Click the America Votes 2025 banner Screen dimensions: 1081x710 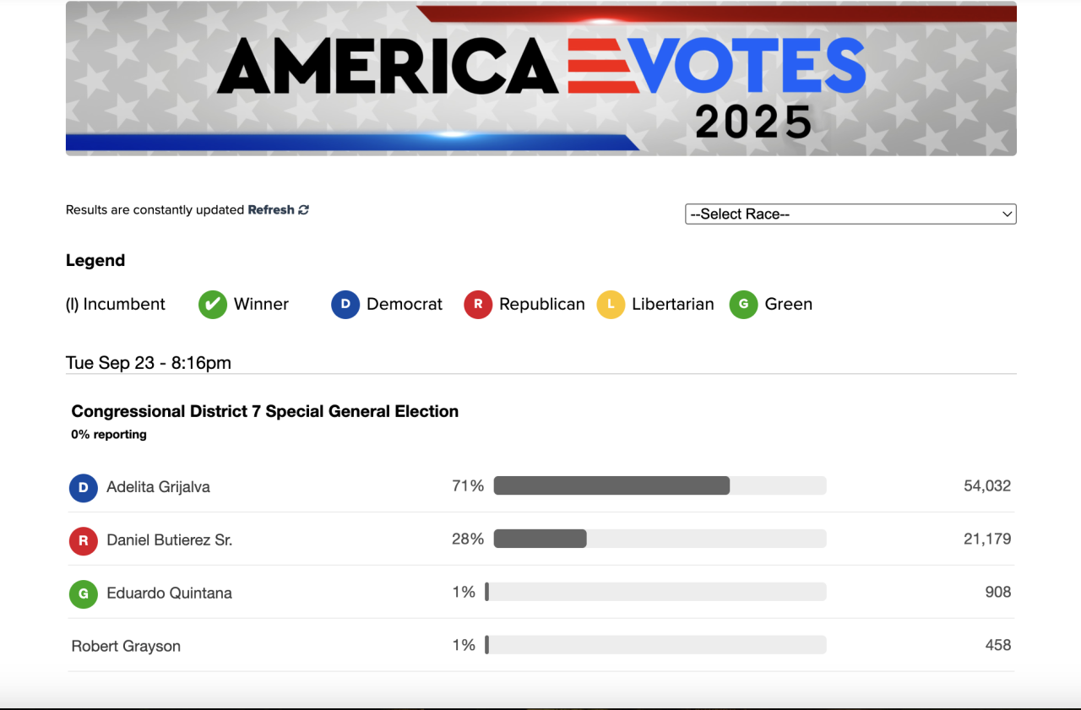click(x=540, y=79)
